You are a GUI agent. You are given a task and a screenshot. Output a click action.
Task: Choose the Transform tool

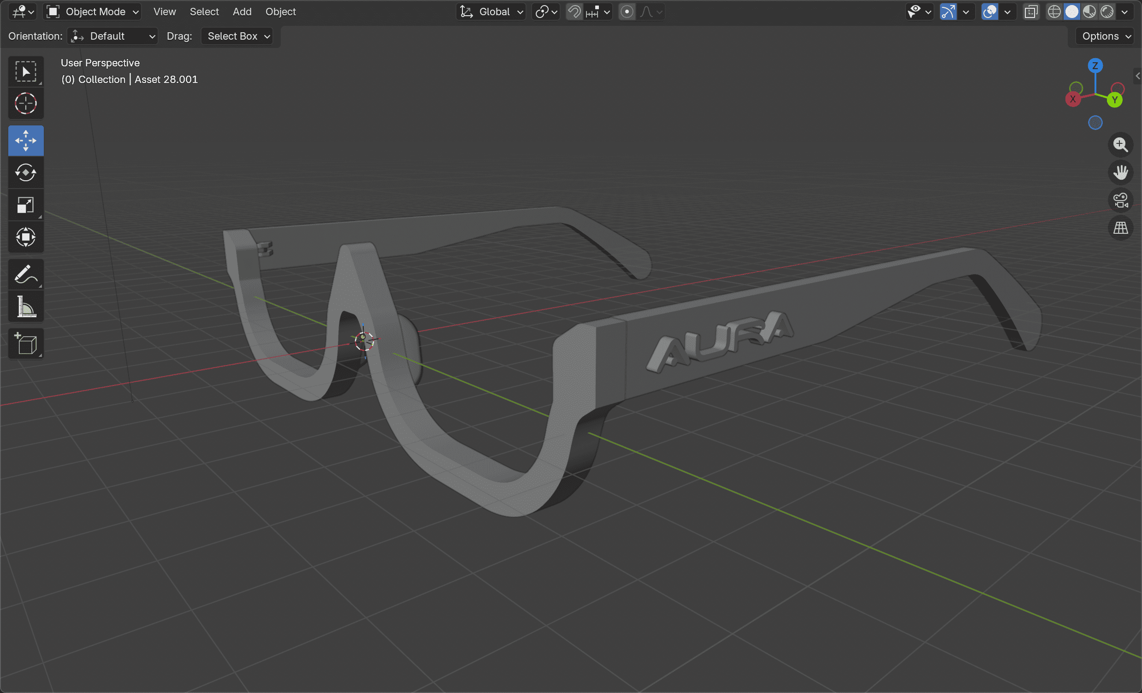(26, 237)
